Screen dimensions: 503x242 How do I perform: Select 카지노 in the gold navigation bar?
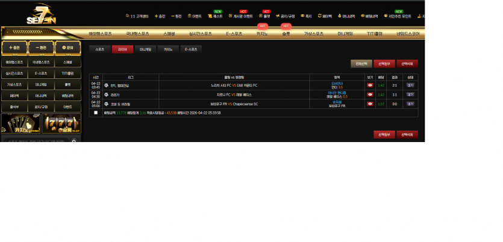click(x=262, y=34)
